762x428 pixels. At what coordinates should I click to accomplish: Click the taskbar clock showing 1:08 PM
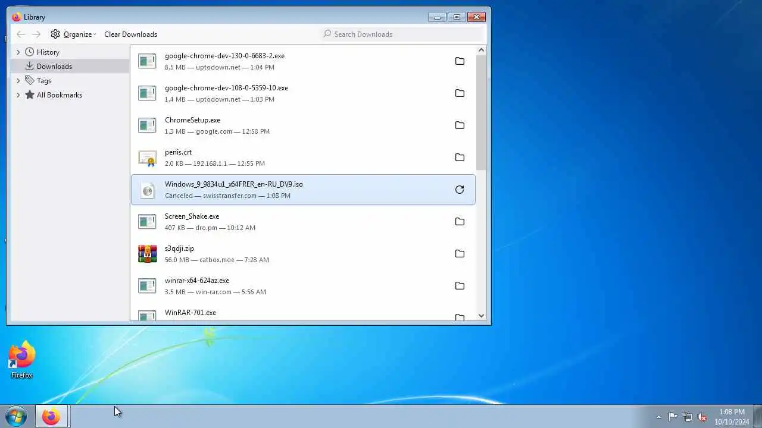732,417
